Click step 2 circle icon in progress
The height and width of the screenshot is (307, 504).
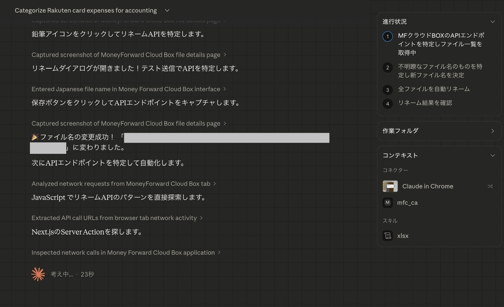pos(388,68)
